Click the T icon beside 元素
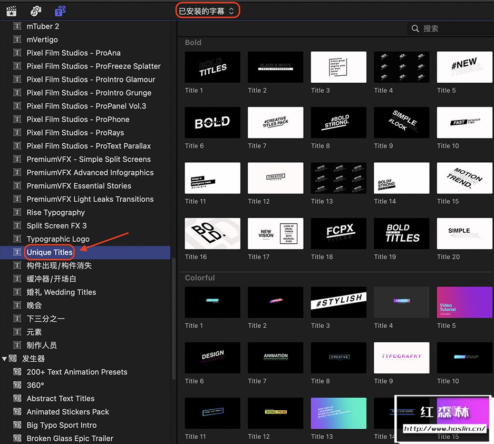The height and width of the screenshot is (444, 494). point(17,332)
